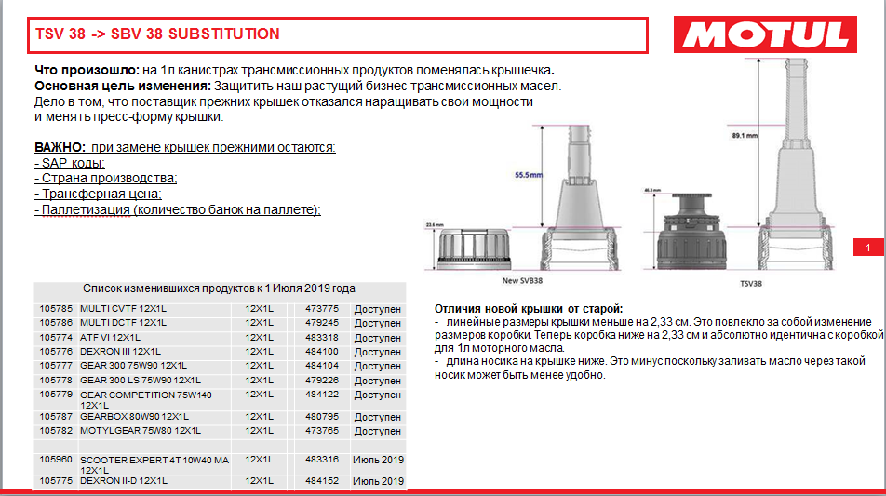The width and height of the screenshot is (886, 496).
Task: Click code '480795' in the table
Action: [322, 416]
